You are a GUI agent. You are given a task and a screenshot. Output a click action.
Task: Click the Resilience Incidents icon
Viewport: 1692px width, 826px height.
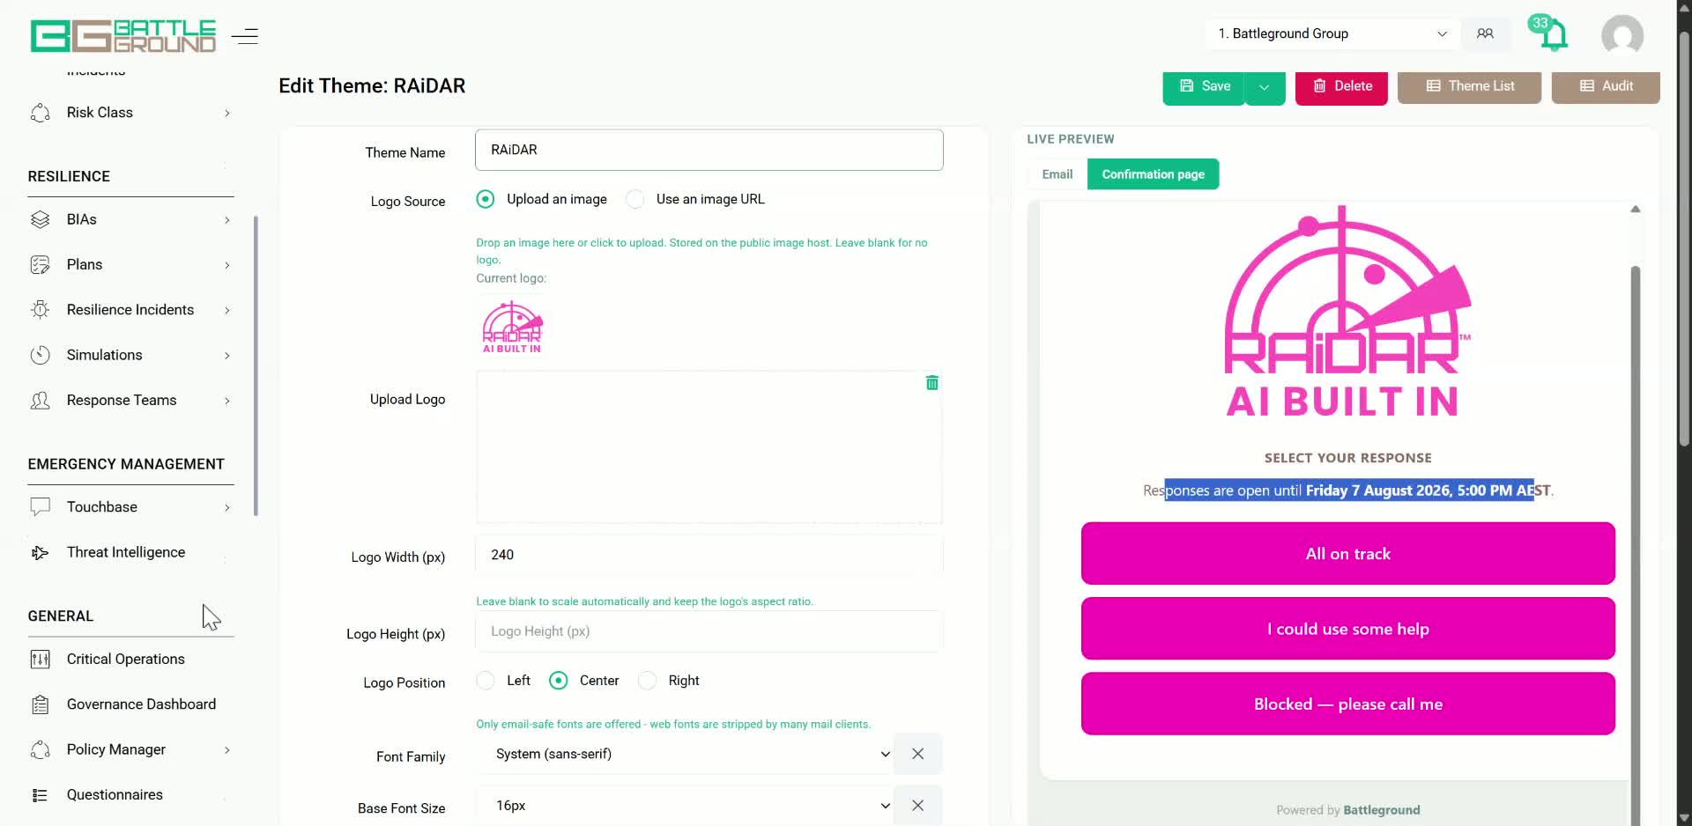coord(41,310)
